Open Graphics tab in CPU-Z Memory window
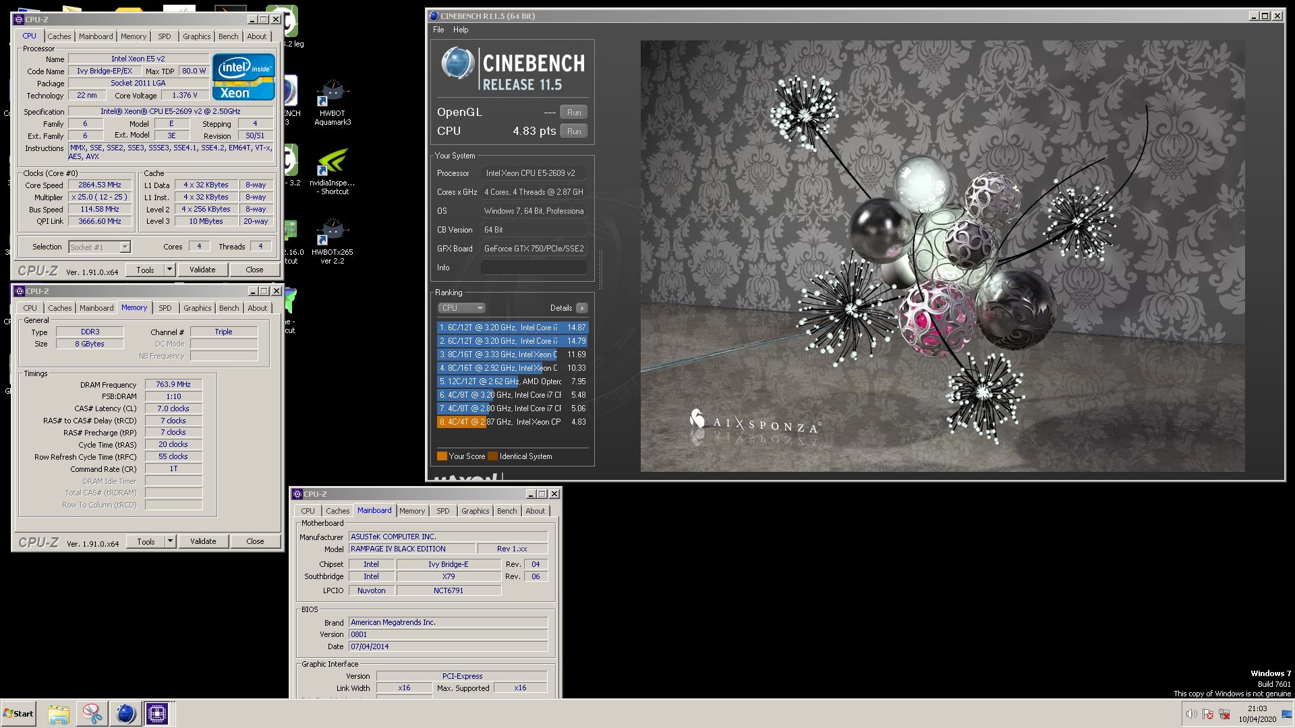This screenshot has width=1295, height=728. (197, 308)
